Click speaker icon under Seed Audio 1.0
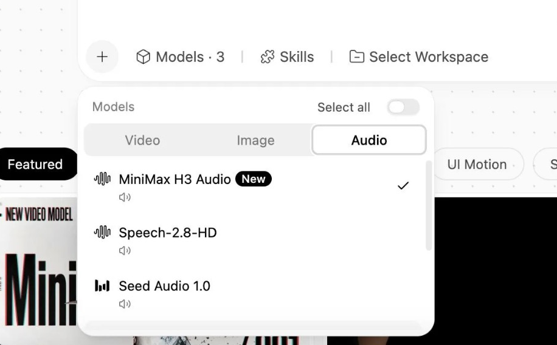This screenshot has height=345, width=557. tap(125, 304)
